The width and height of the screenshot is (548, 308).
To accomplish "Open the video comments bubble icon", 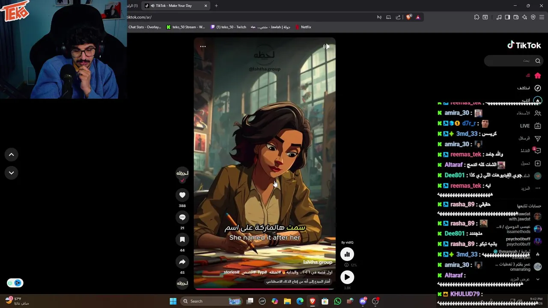I will (182, 217).
